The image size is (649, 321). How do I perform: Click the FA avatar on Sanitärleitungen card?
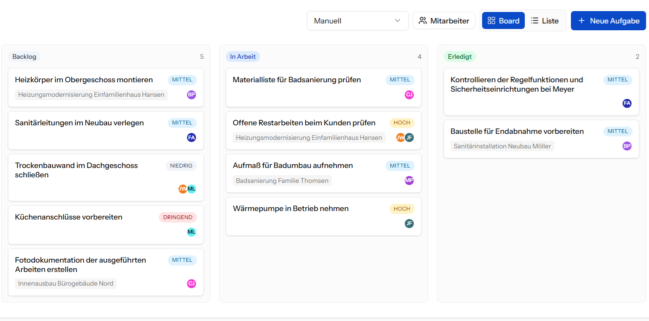coord(191,137)
